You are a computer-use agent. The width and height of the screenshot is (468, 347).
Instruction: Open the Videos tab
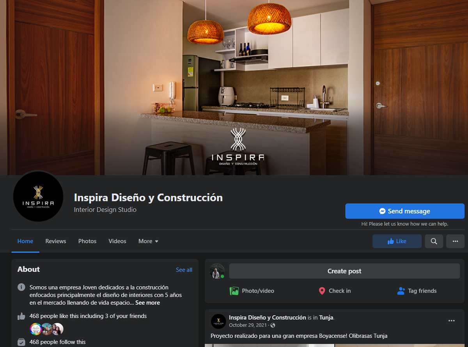coord(117,241)
